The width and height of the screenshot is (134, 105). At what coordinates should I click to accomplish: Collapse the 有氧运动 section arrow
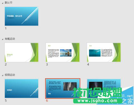click(x=3, y=39)
